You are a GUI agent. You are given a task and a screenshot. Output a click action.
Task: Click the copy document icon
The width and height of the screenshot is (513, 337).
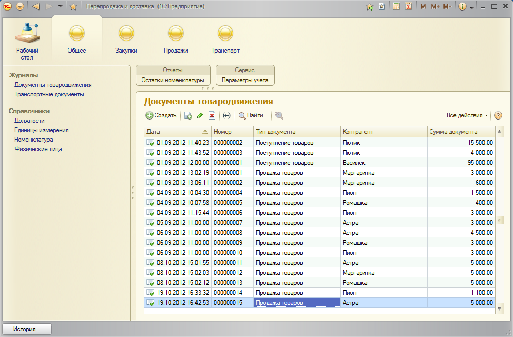coord(188,115)
